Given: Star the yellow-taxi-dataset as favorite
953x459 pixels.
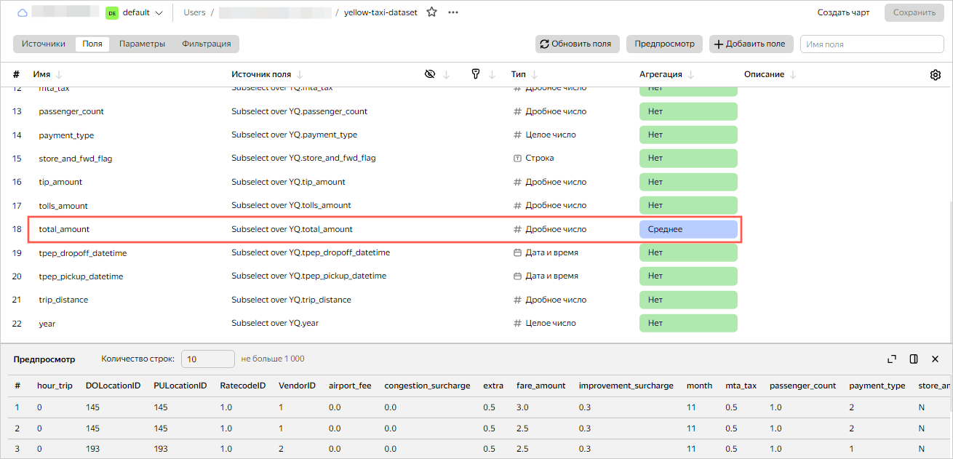Looking at the screenshot, I should point(431,12).
